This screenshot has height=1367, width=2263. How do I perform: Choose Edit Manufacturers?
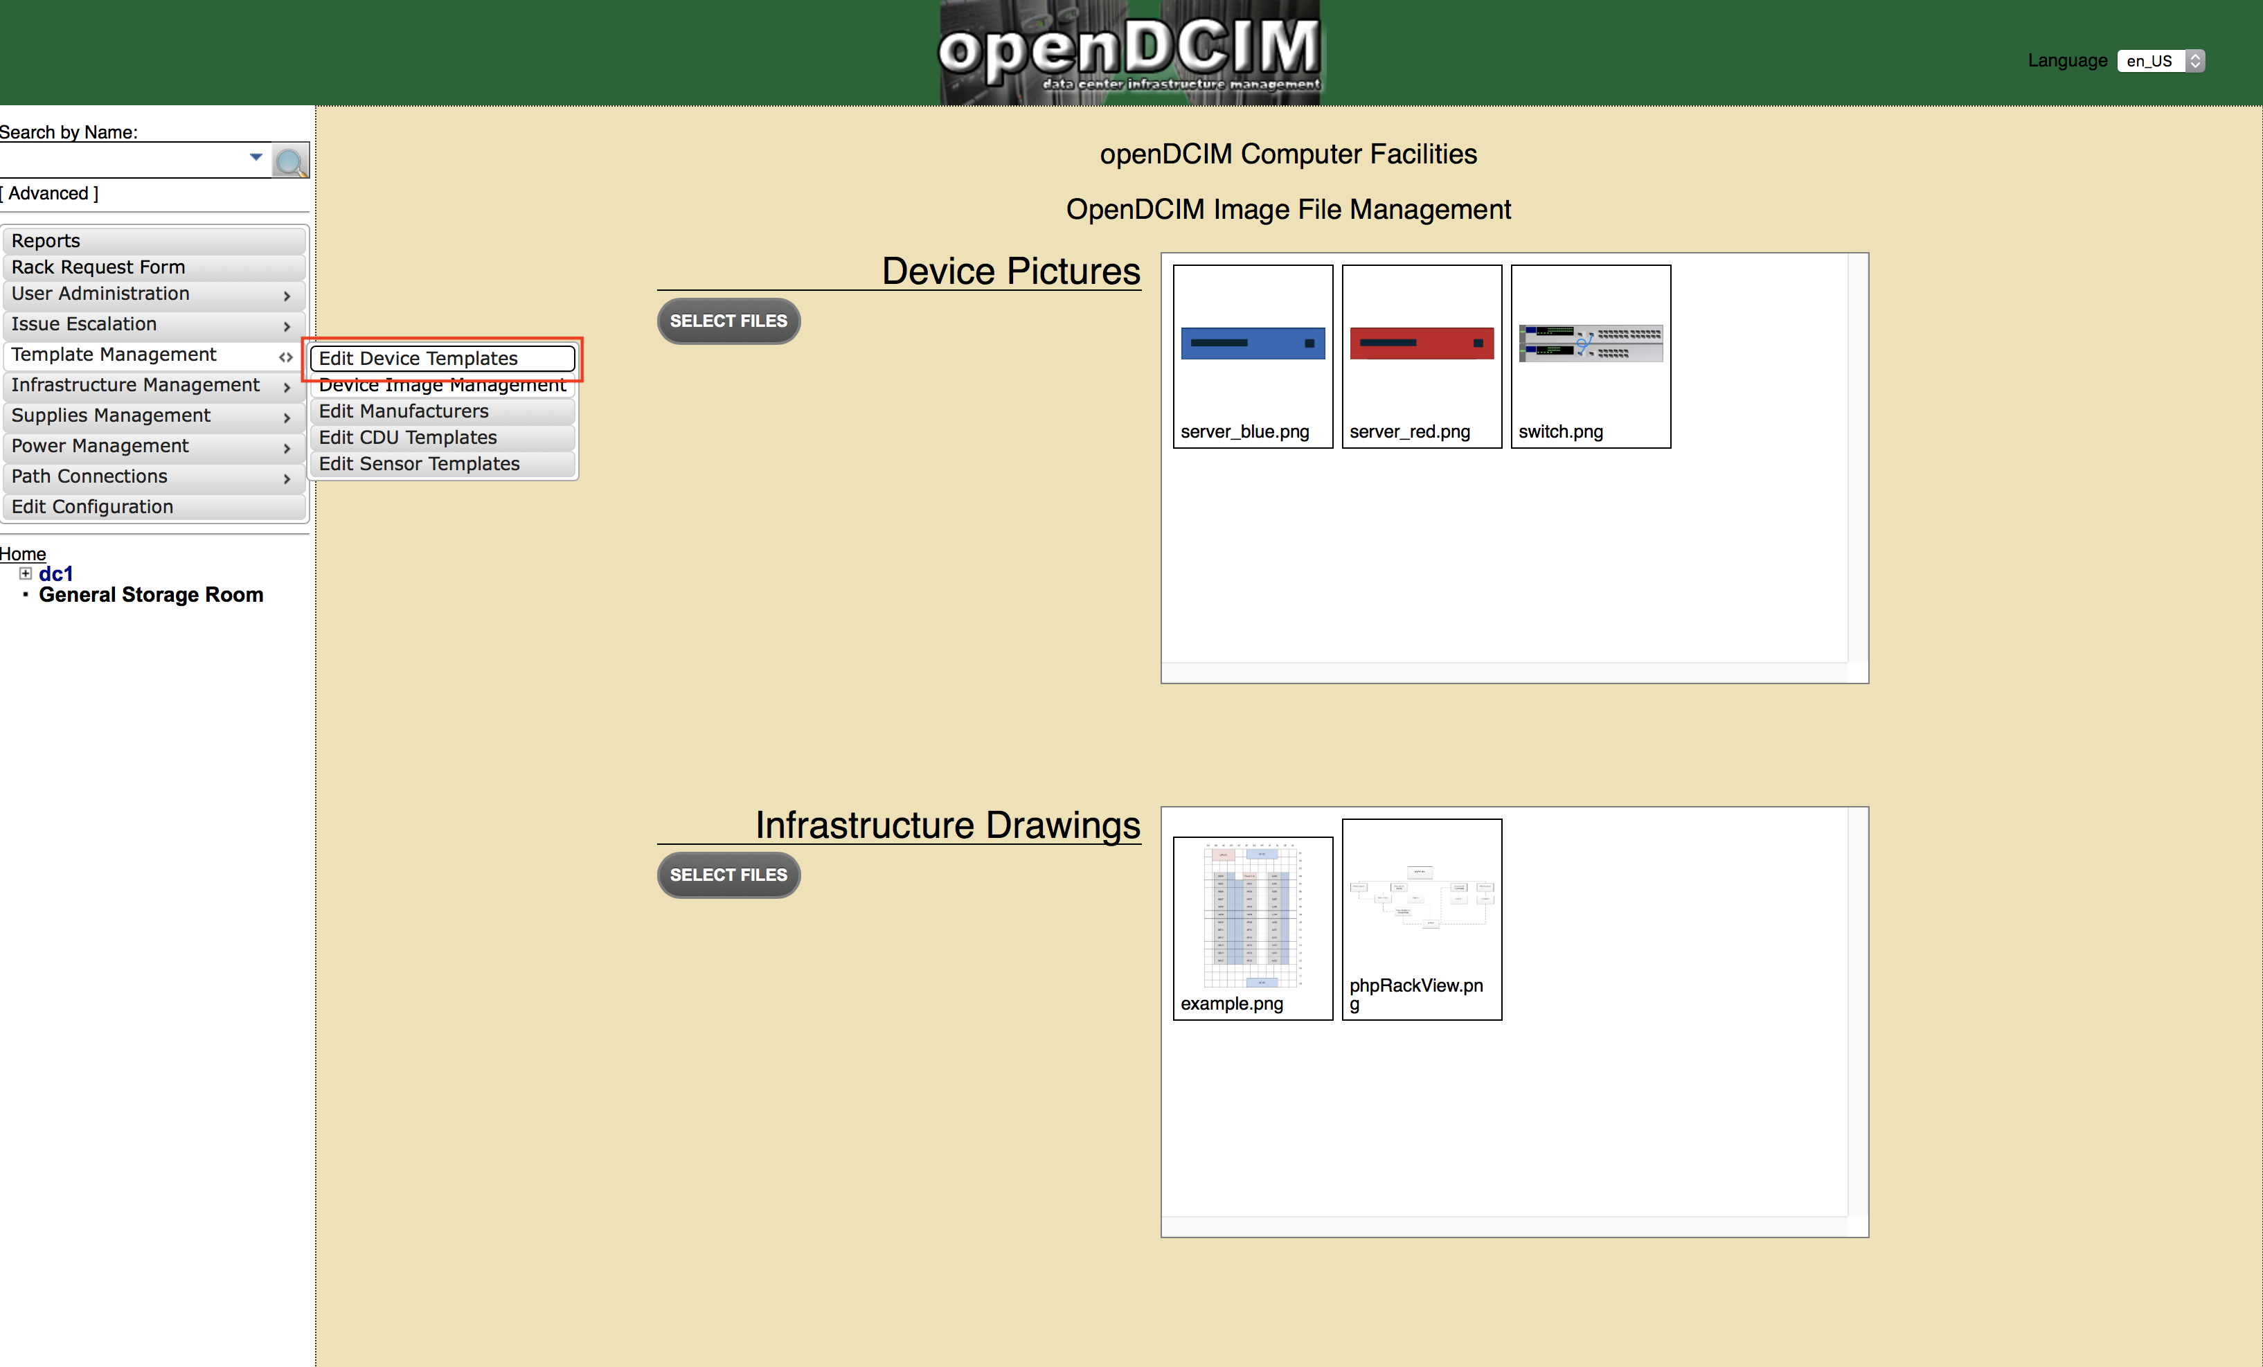(442, 411)
